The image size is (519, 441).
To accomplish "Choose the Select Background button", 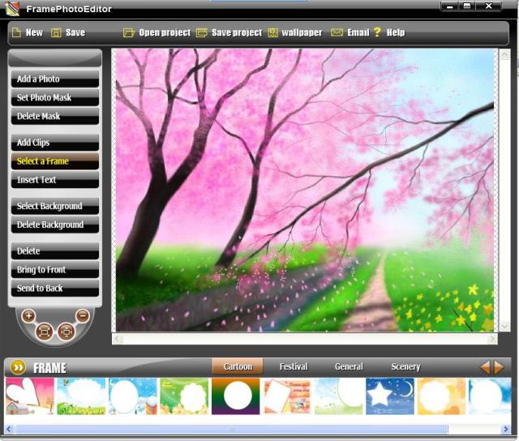I will tap(55, 206).
